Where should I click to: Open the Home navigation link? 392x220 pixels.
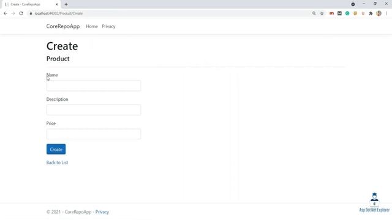92,26
